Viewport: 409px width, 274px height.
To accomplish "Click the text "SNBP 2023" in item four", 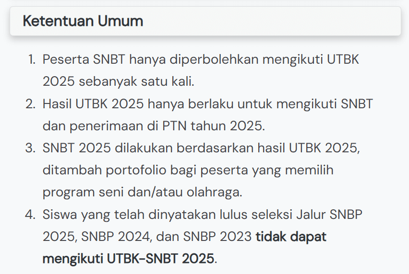I will coord(218,237).
